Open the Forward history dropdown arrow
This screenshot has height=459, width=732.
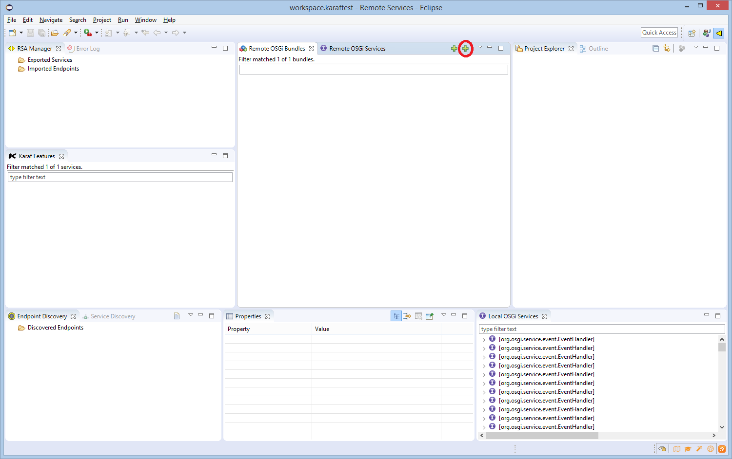click(x=184, y=33)
